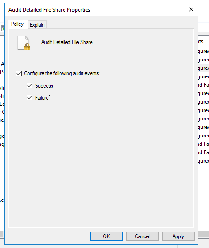Close the Audit Detailed File Share dialog
Viewport: 209px width, 248px height.
pyautogui.click(x=191, y=9)
